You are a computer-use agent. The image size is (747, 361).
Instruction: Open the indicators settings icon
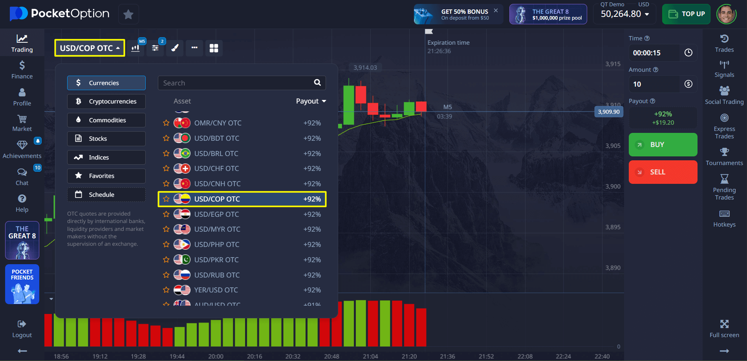155,48
